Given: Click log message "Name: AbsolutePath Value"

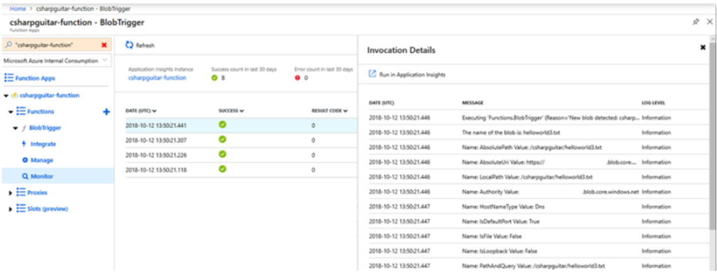Looking at the screenshot, I should pos(532,147).
